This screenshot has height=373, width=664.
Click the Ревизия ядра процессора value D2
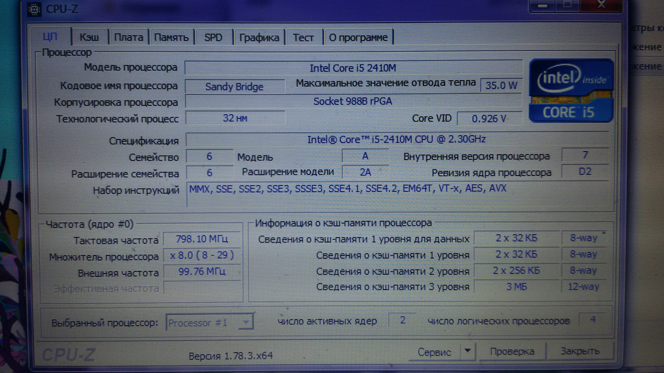click(x=585, y=171)
